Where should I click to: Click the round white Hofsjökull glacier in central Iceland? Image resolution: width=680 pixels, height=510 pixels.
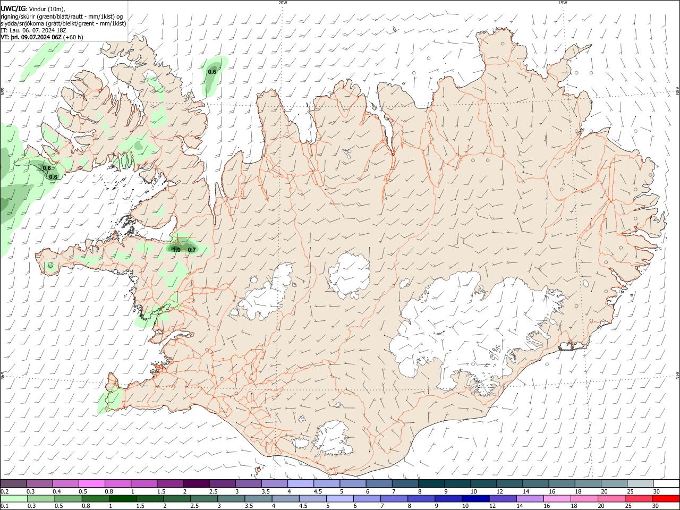click(x=349, y=276)
